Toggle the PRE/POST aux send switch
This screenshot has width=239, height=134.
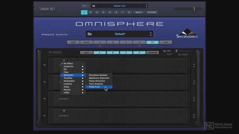164,52
